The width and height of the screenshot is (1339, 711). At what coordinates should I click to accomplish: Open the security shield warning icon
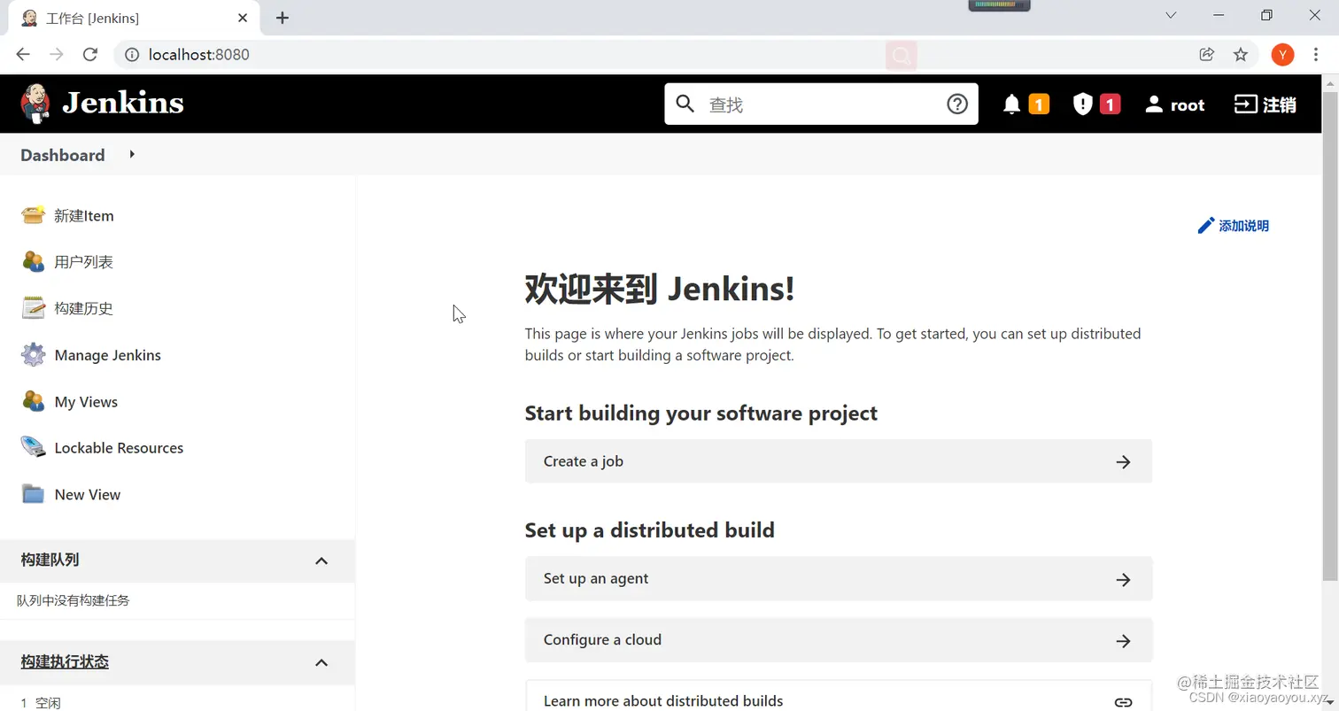tap(1082, 104)
